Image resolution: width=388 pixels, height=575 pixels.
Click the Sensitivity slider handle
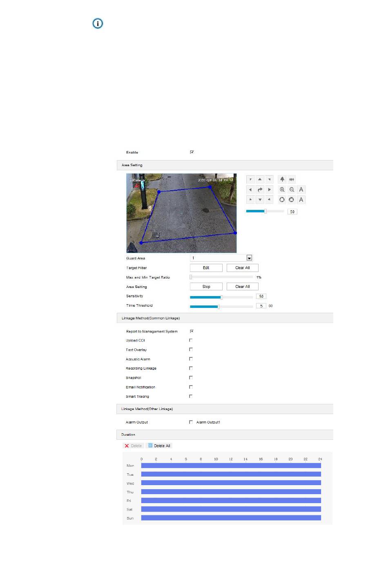(x=222, y=297)
